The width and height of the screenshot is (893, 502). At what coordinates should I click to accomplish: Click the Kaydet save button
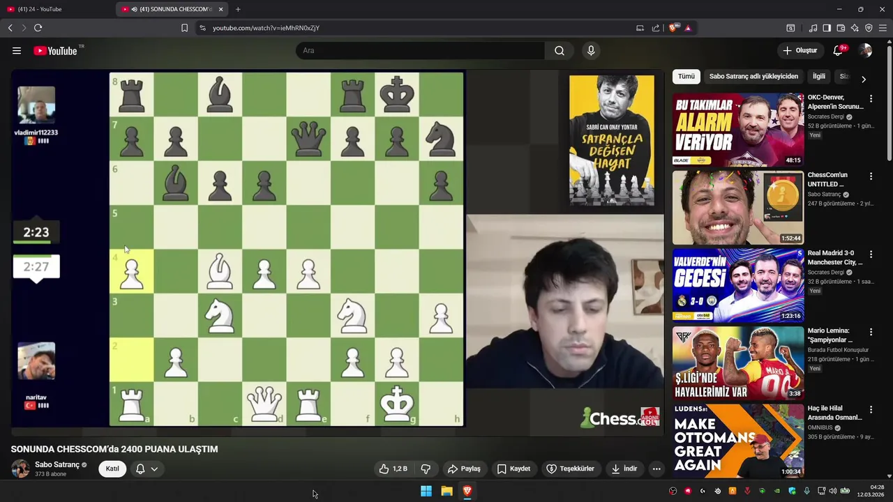pos(513,469)
